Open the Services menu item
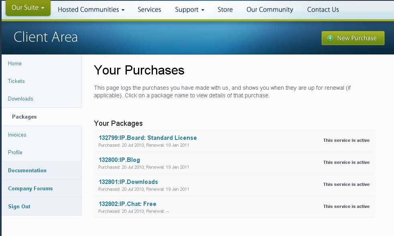394x236 pixels. pyautogui.click(x=149, y=10)
